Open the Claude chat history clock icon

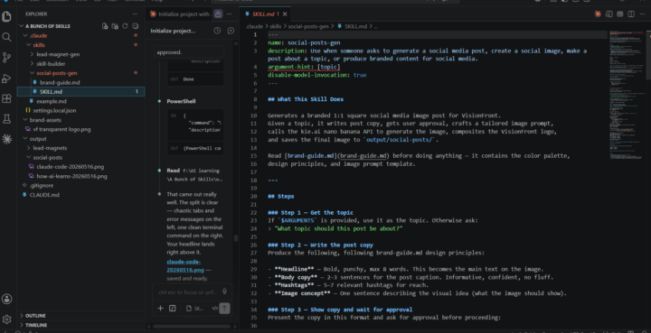tap(217, 31)
